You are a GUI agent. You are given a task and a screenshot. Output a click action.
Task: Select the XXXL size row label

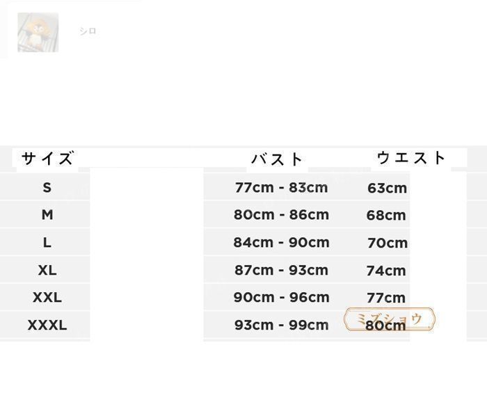click(x=47, y=325)
